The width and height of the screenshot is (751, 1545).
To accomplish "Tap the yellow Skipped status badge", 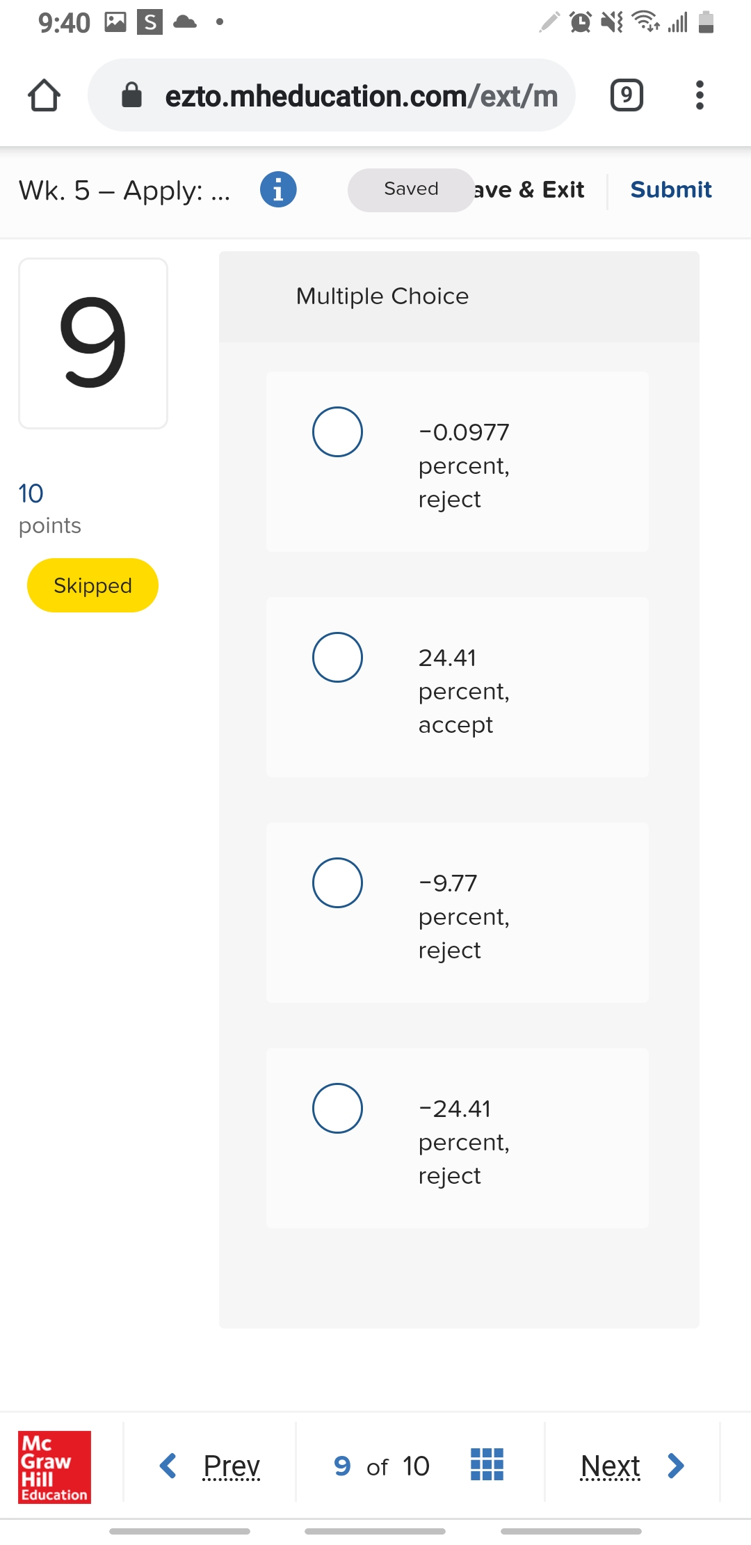I will tap(92, 585).
